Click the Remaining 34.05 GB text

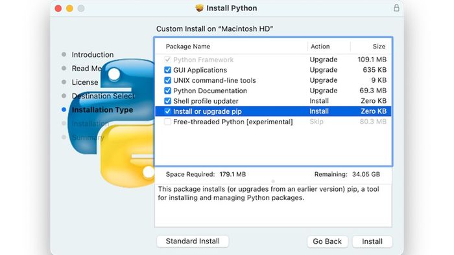click(347, 175)
